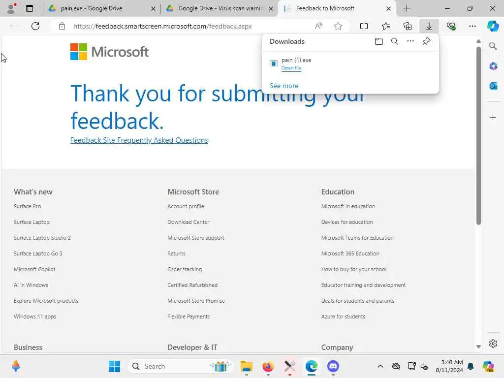Open the clock showing 3:40 AM
The image size is (504, 378).
click(x=449, y=366)
